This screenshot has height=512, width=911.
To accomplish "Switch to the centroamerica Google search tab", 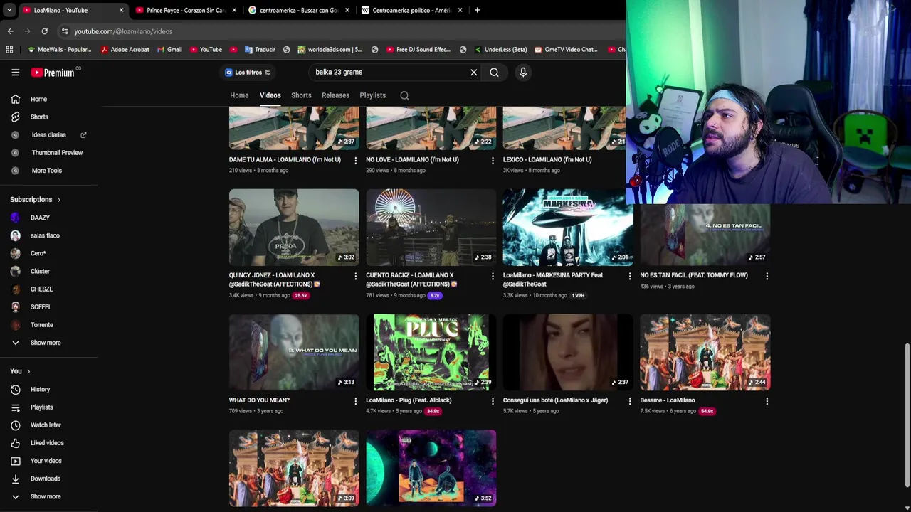I will pos(298,10).
